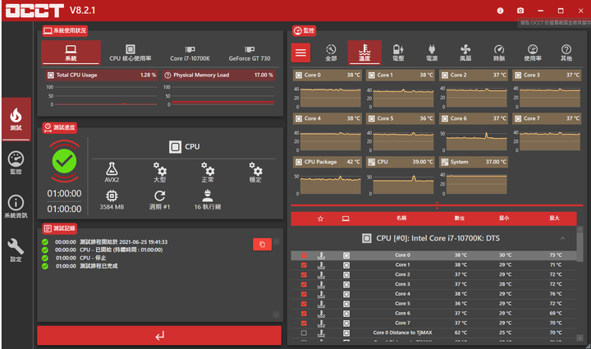Click the 大型 data set gear icon
Viewport: 591px width, 349px height.
[x=160, y=168]
